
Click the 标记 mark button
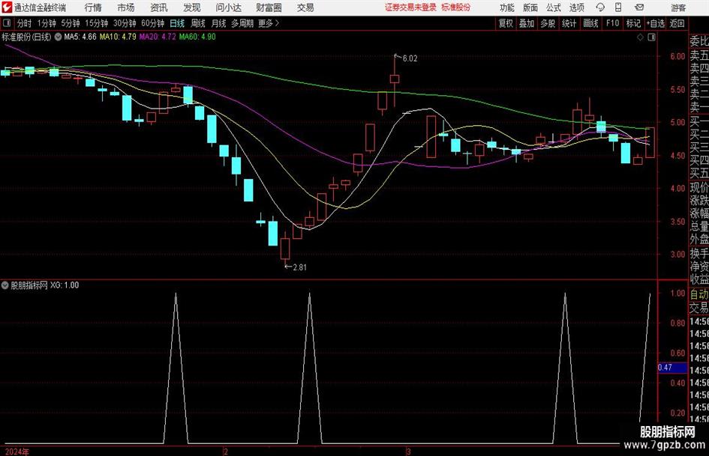coord(633,23)
